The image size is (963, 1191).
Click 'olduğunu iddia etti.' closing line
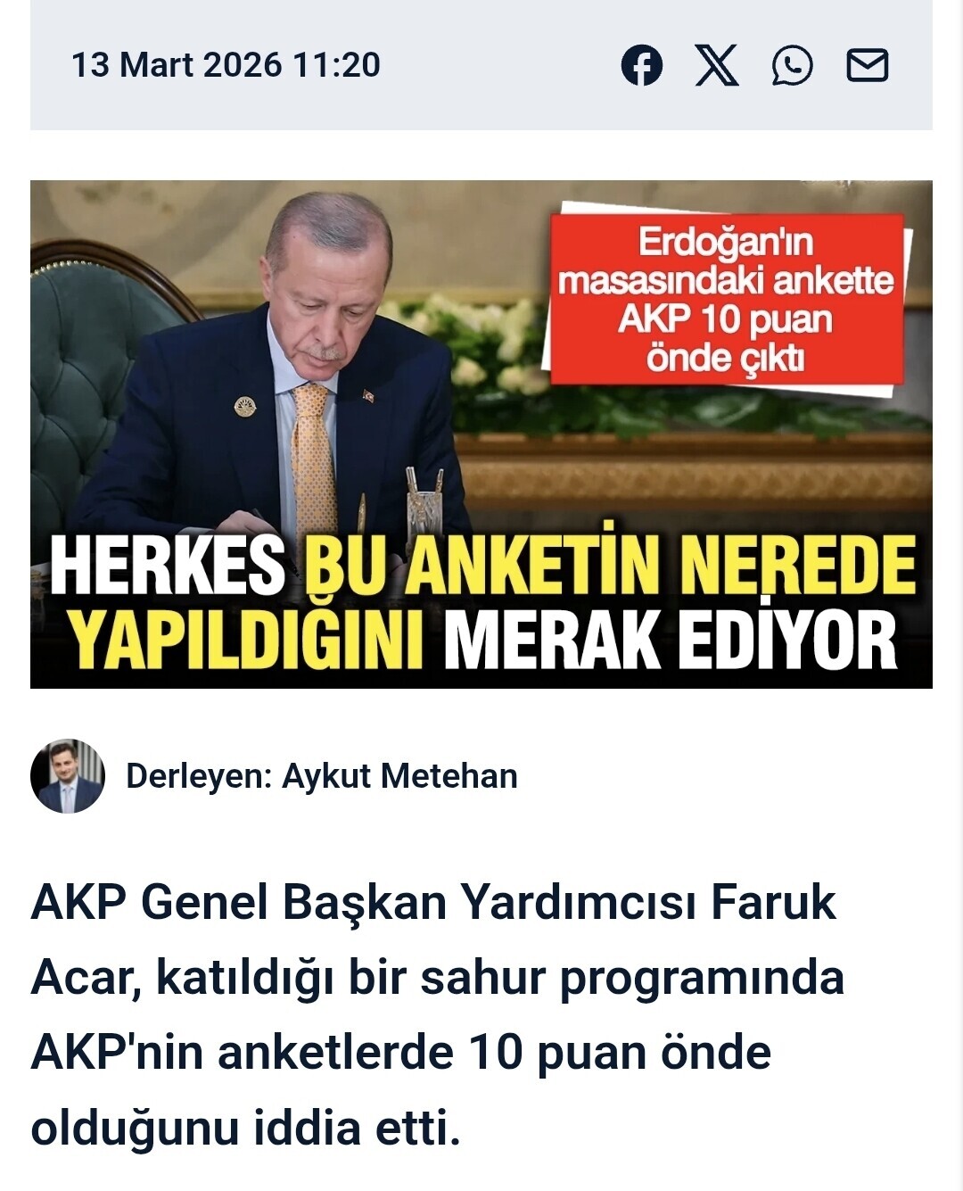point(246,1128)
